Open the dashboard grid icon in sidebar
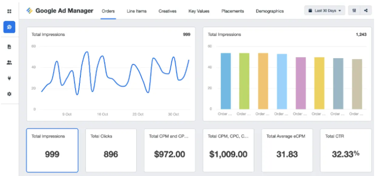The image size is (375, 176). (x=10, y=11)
